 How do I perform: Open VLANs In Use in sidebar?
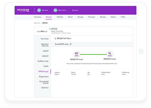pyautogui.click(x=43, y=61)
